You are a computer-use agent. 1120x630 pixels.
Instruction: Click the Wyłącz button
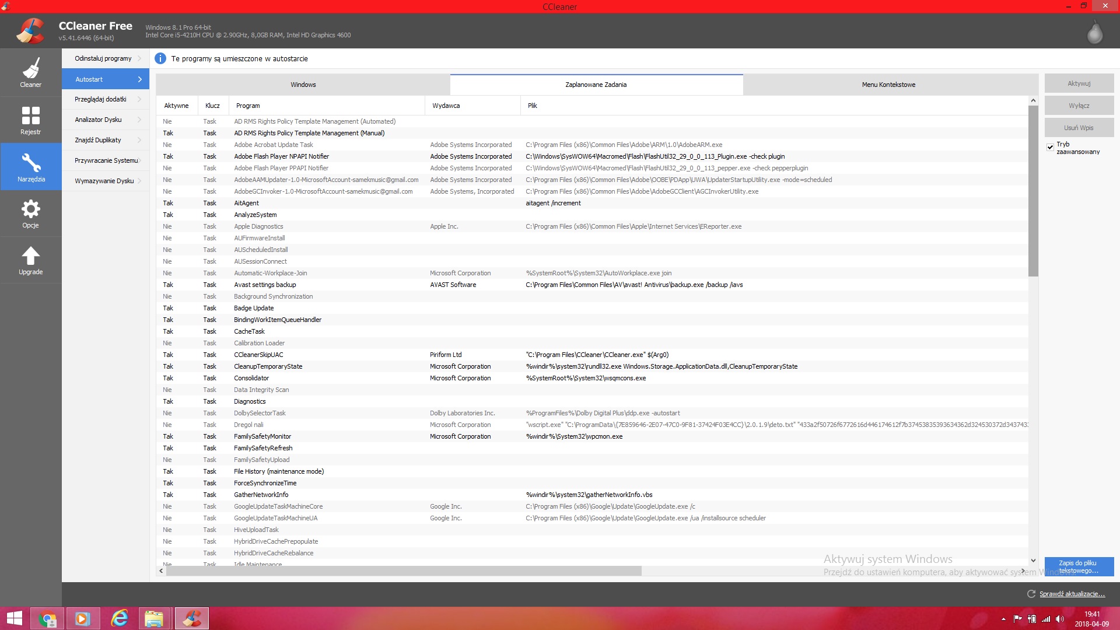[1079, 106]
